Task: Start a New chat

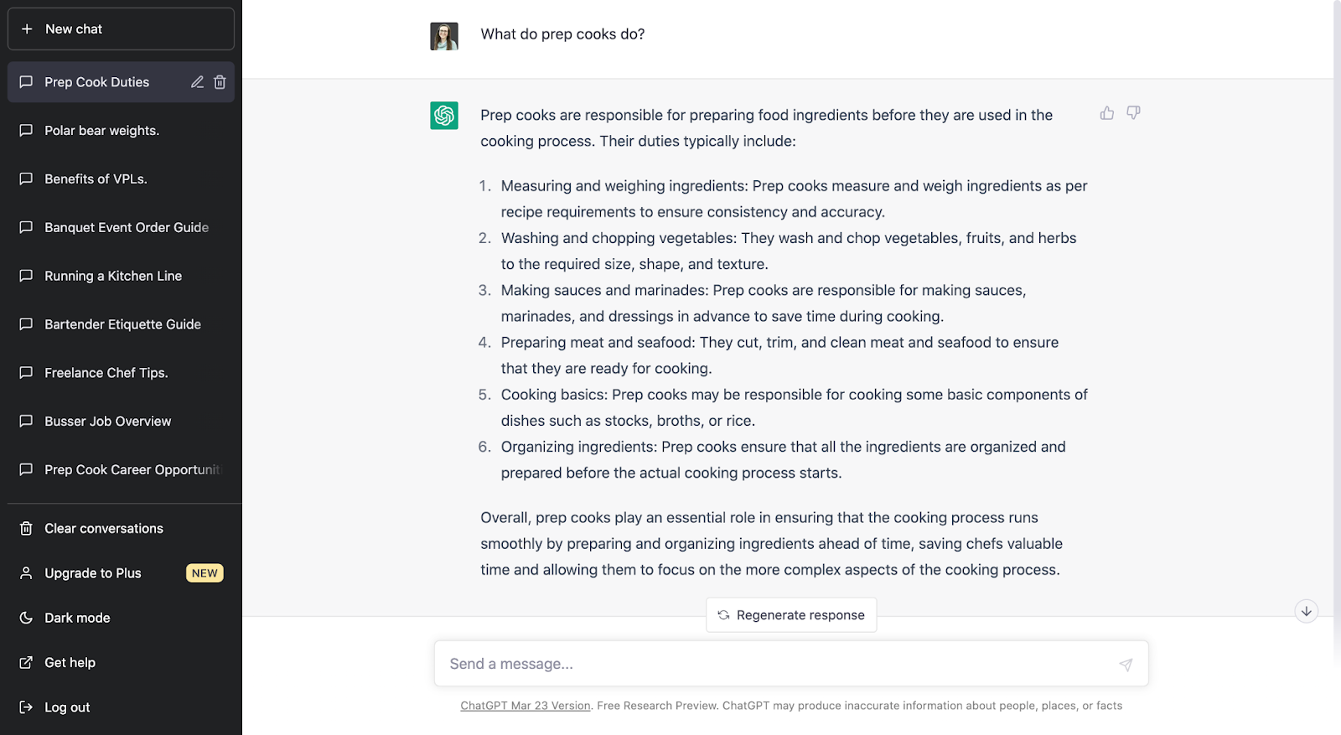Action: [x=121, y=29]
